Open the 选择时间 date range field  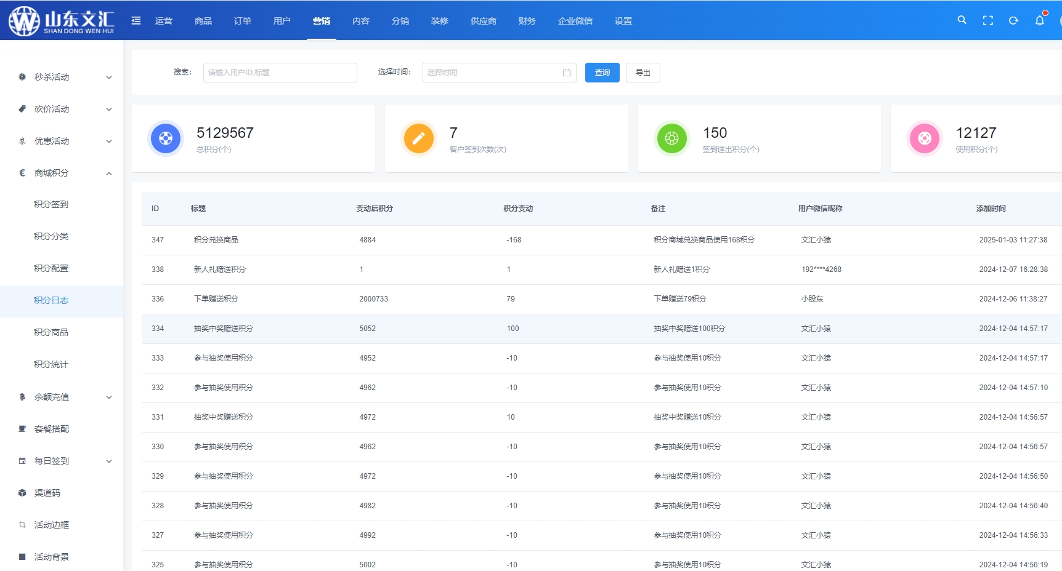(500, 73)
